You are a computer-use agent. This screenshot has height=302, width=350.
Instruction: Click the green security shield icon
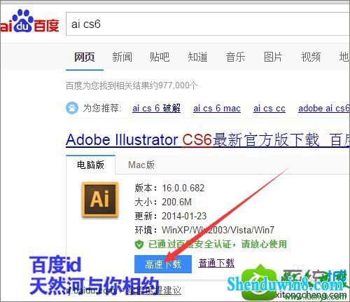[139, 245]
